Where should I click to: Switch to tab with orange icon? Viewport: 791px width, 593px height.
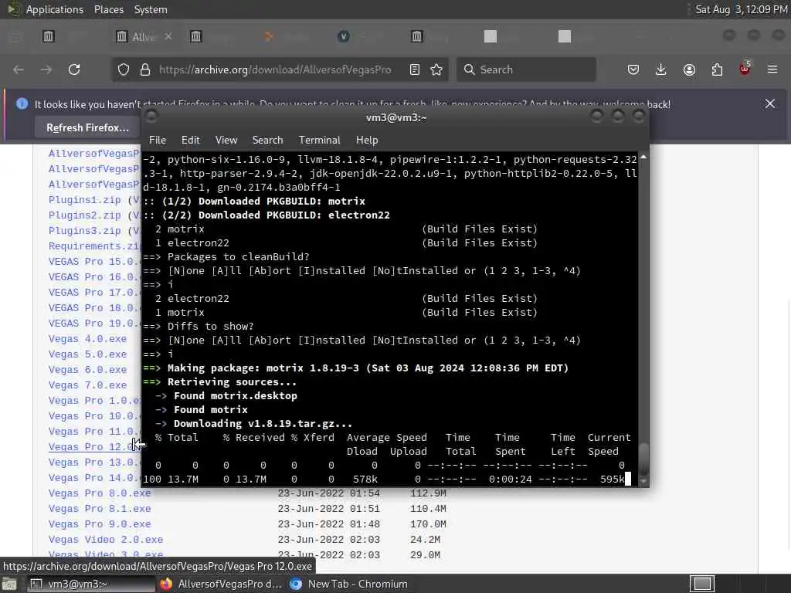click(x=269, y=36)
